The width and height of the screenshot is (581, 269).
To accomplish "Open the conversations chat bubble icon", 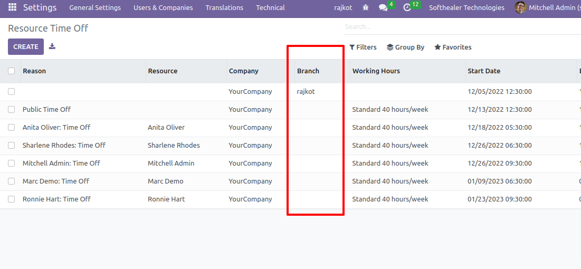I will [383, 8].
